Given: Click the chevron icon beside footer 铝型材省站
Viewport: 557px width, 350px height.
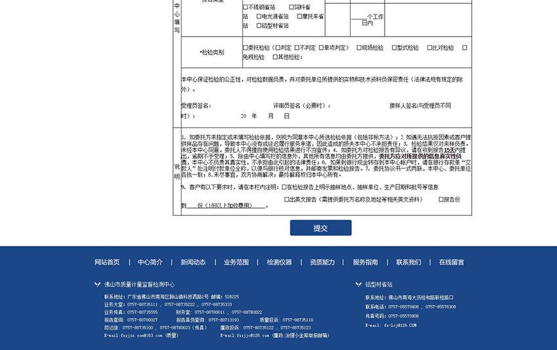Looking at the screenshot, I should 358,284.
